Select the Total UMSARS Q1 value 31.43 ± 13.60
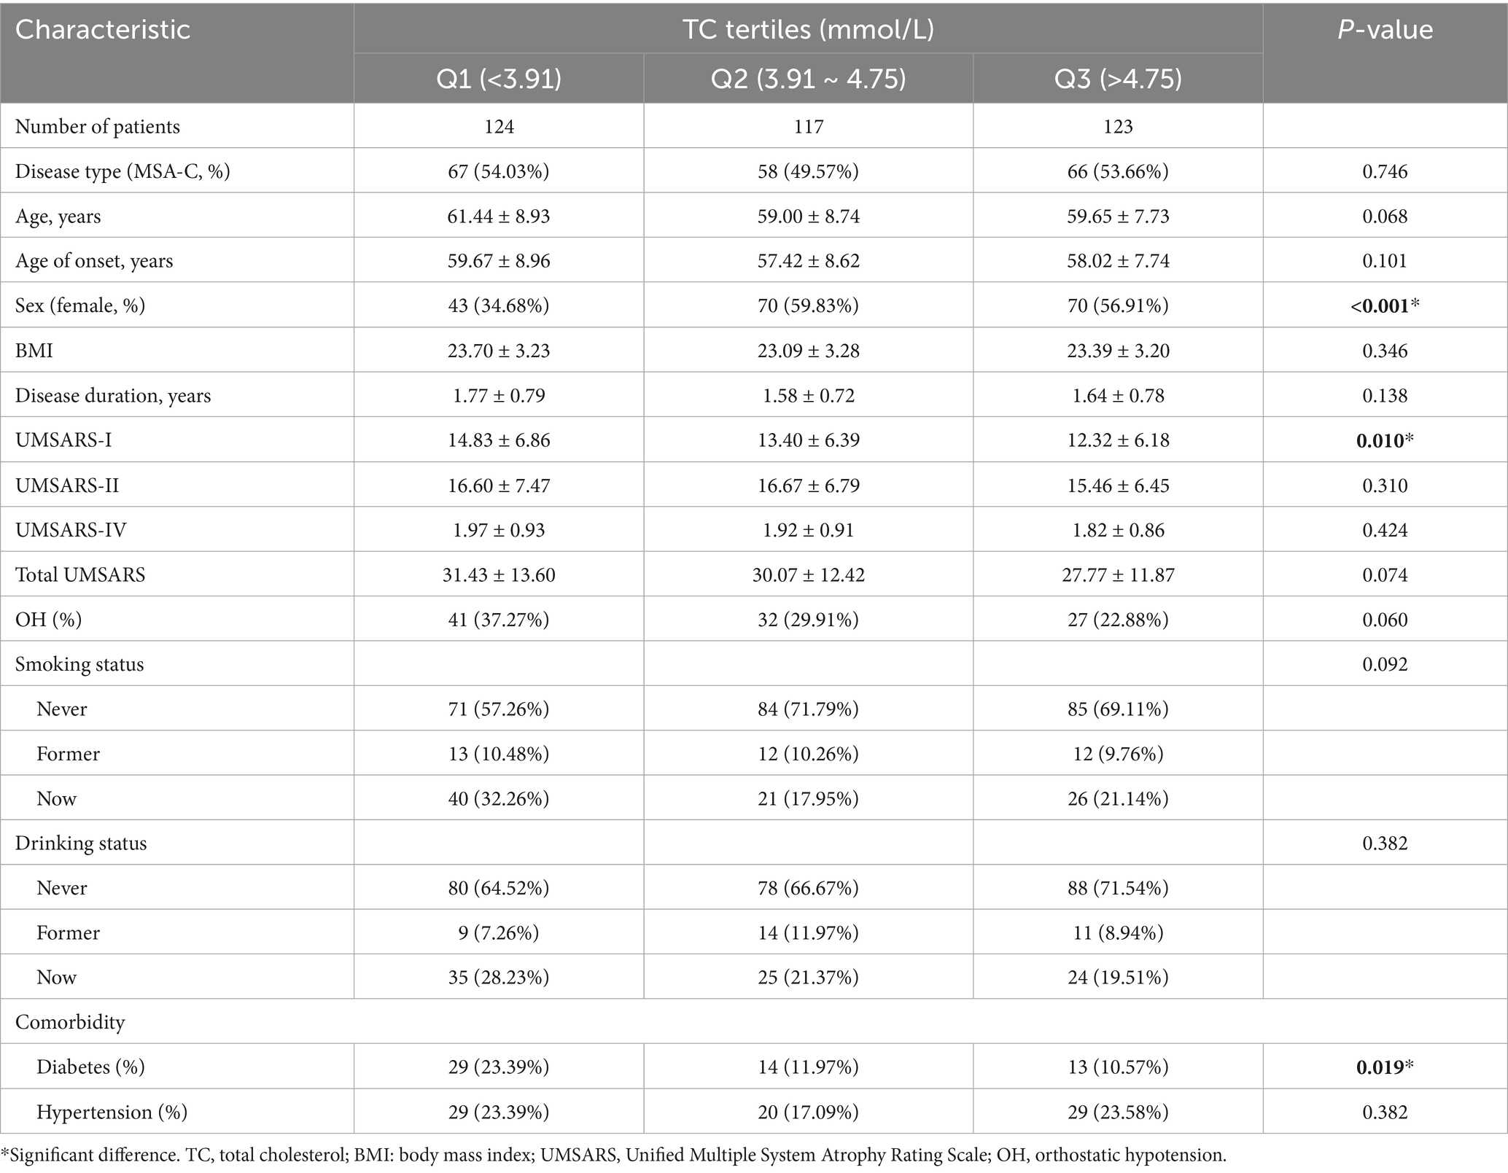1508x1173 pixels. [499, 575]
